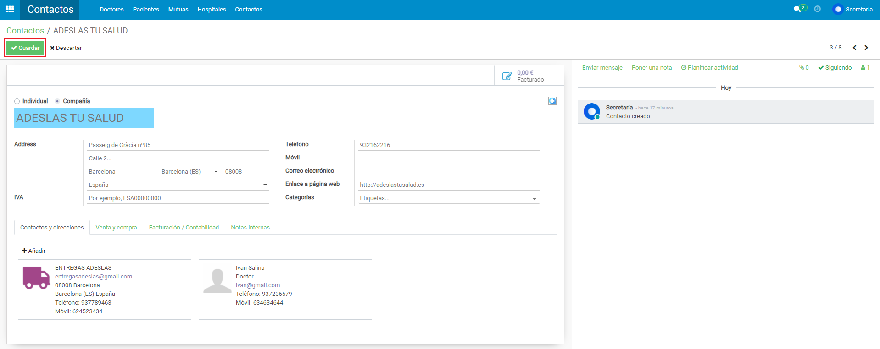Open the Ivan Salina contact card

click(285, 289)
